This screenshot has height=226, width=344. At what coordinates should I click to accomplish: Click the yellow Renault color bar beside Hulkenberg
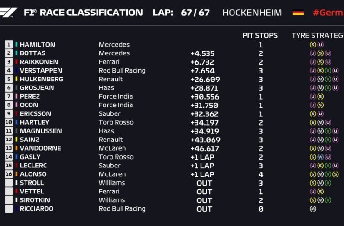pyautogui.click(x=17, y=80)
